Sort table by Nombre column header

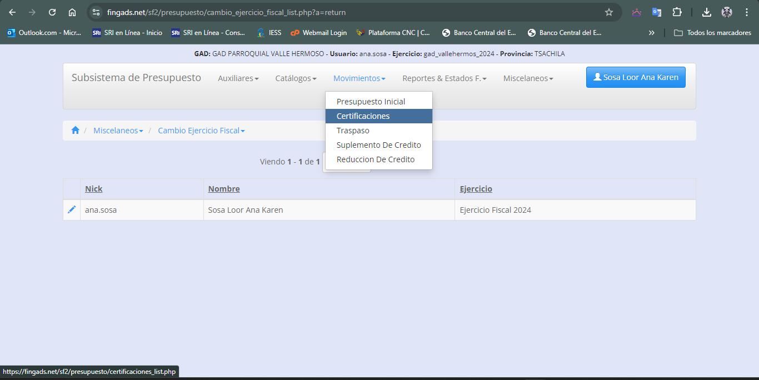224,189
